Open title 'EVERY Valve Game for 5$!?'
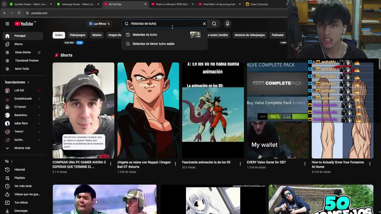 (266, 162)
